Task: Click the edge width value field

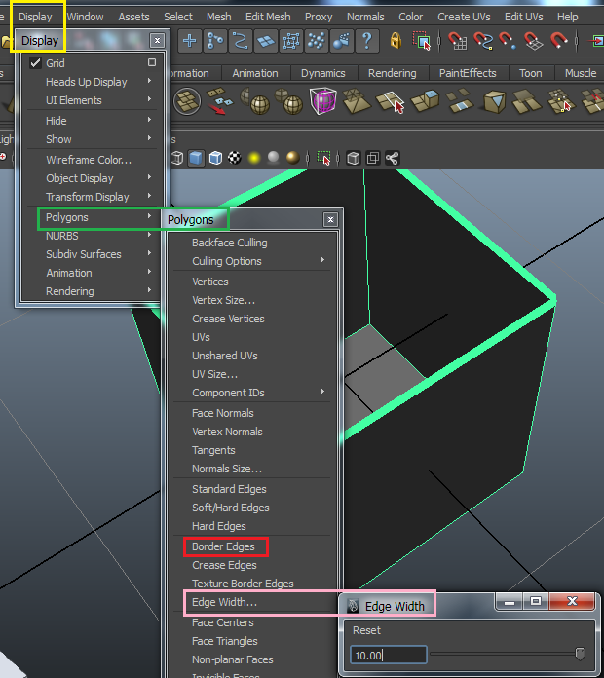Action: pyautogui.click(x=388, y=656)
